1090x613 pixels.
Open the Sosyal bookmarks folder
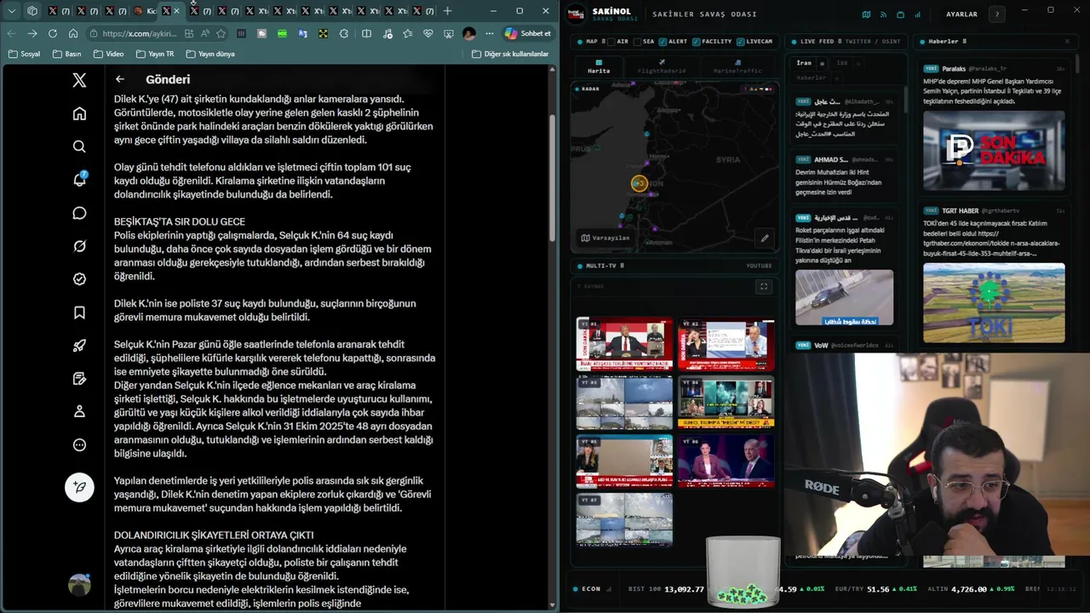coord(24,54)
